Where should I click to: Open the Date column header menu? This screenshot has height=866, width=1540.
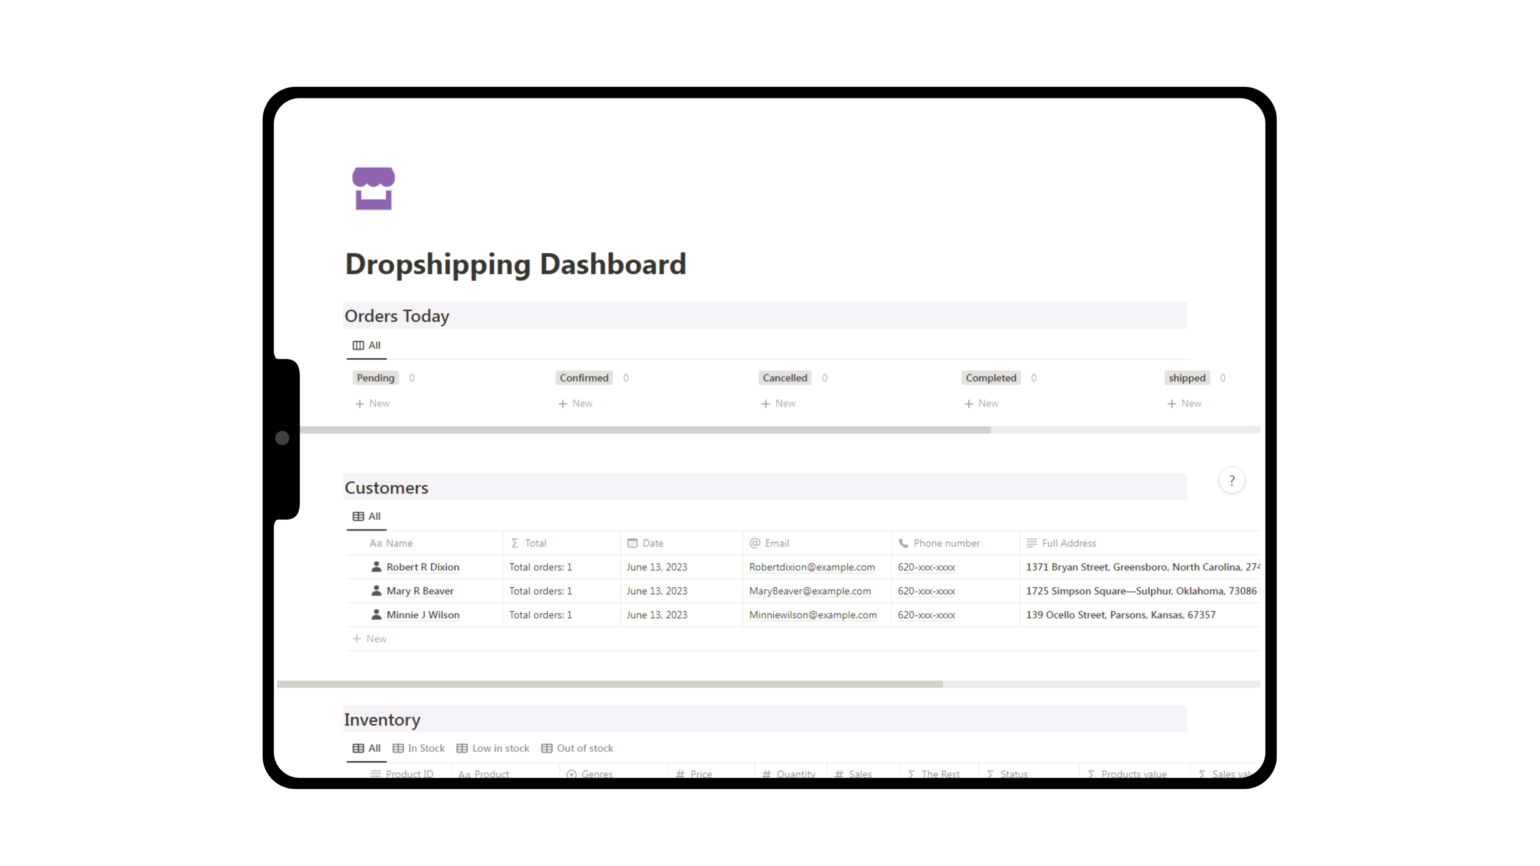pyautogui.click(x=652, y=543)
